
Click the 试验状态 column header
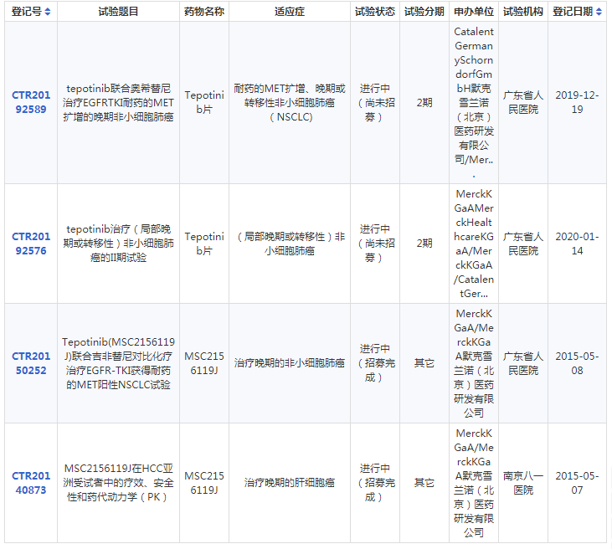[x=375, y=12]
